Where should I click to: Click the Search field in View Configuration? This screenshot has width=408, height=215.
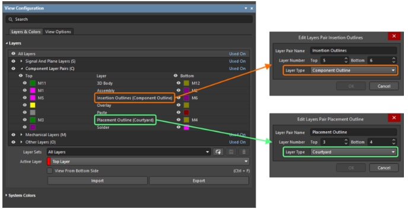pyautogui.click(x=129, y=19)
